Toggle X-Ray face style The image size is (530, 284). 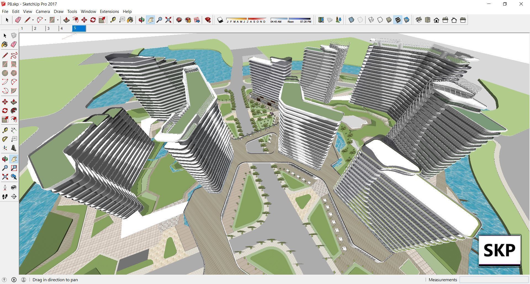pos(351,20)
